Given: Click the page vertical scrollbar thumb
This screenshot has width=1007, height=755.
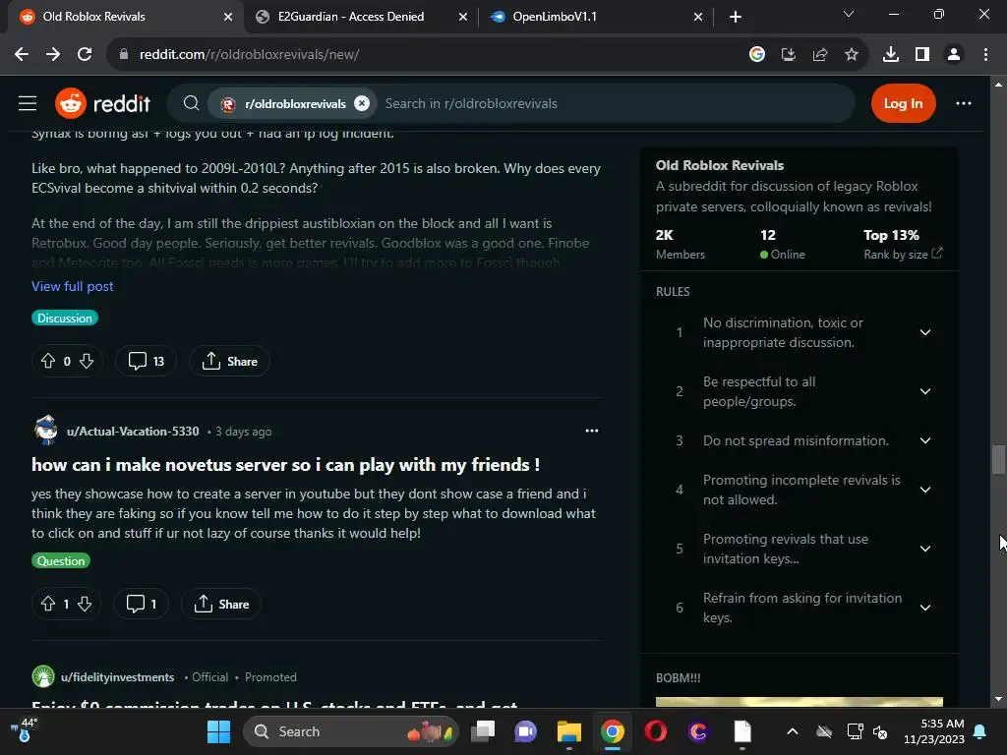Looking at the screenshot, I should click(x=998, y=460).
